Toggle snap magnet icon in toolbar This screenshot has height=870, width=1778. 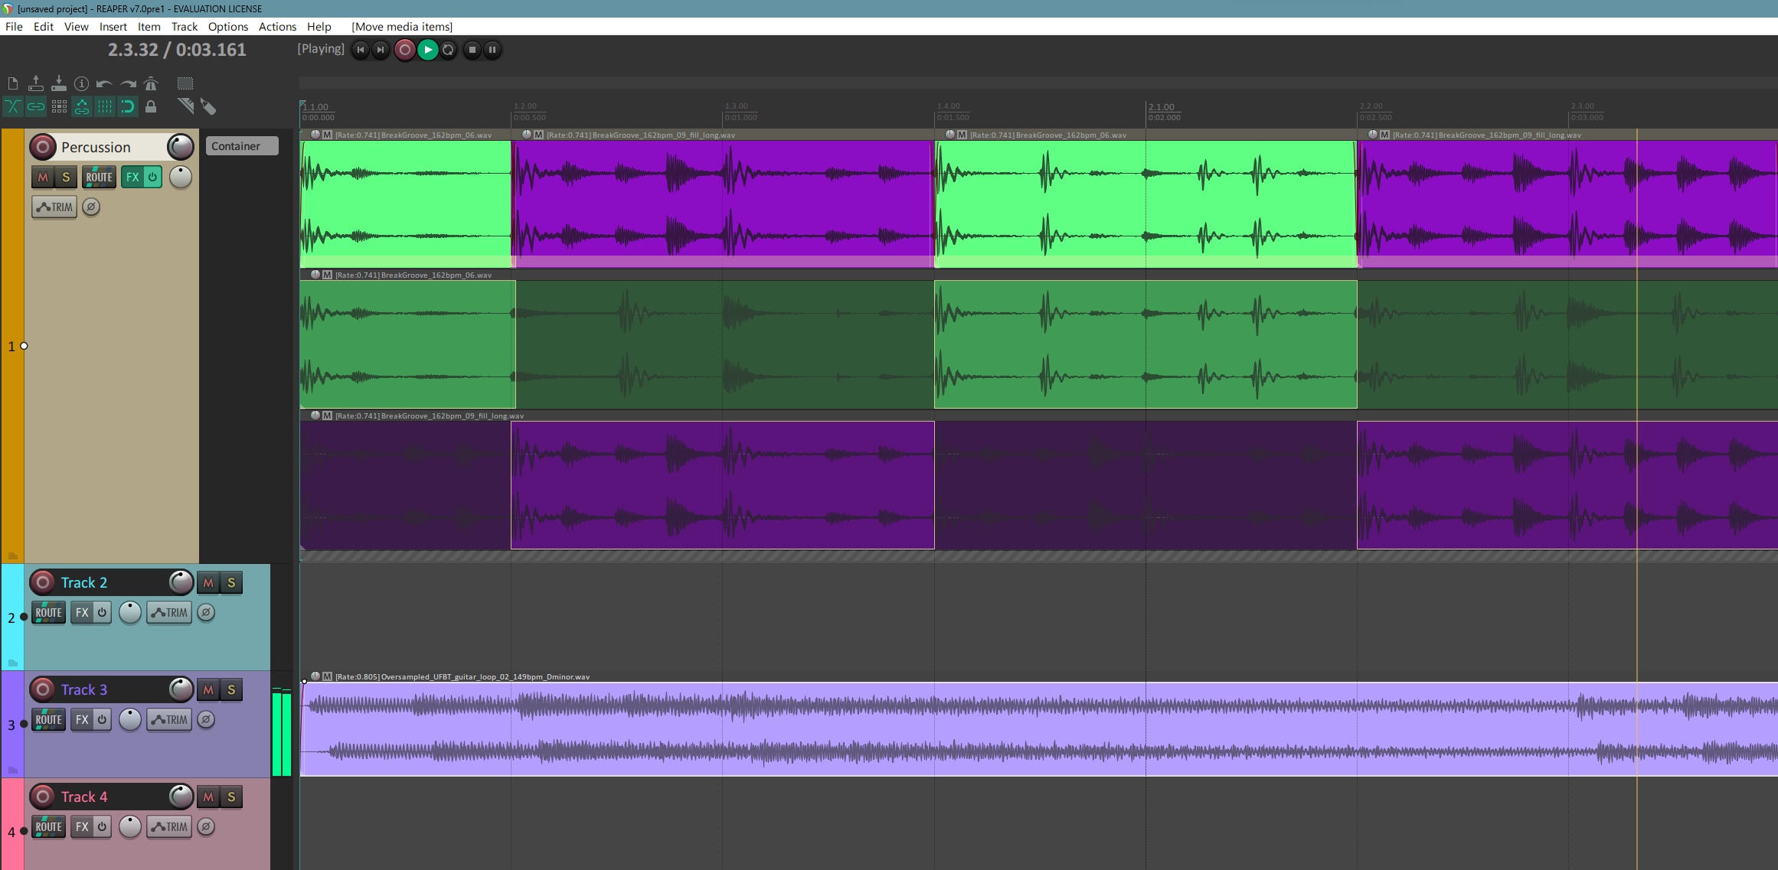point(128,107)
